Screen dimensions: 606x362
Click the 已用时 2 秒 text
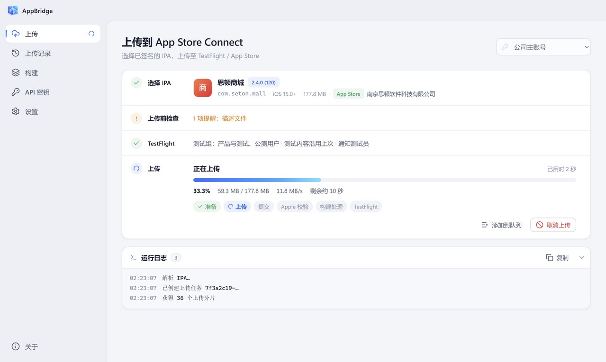tap(561, 169)
